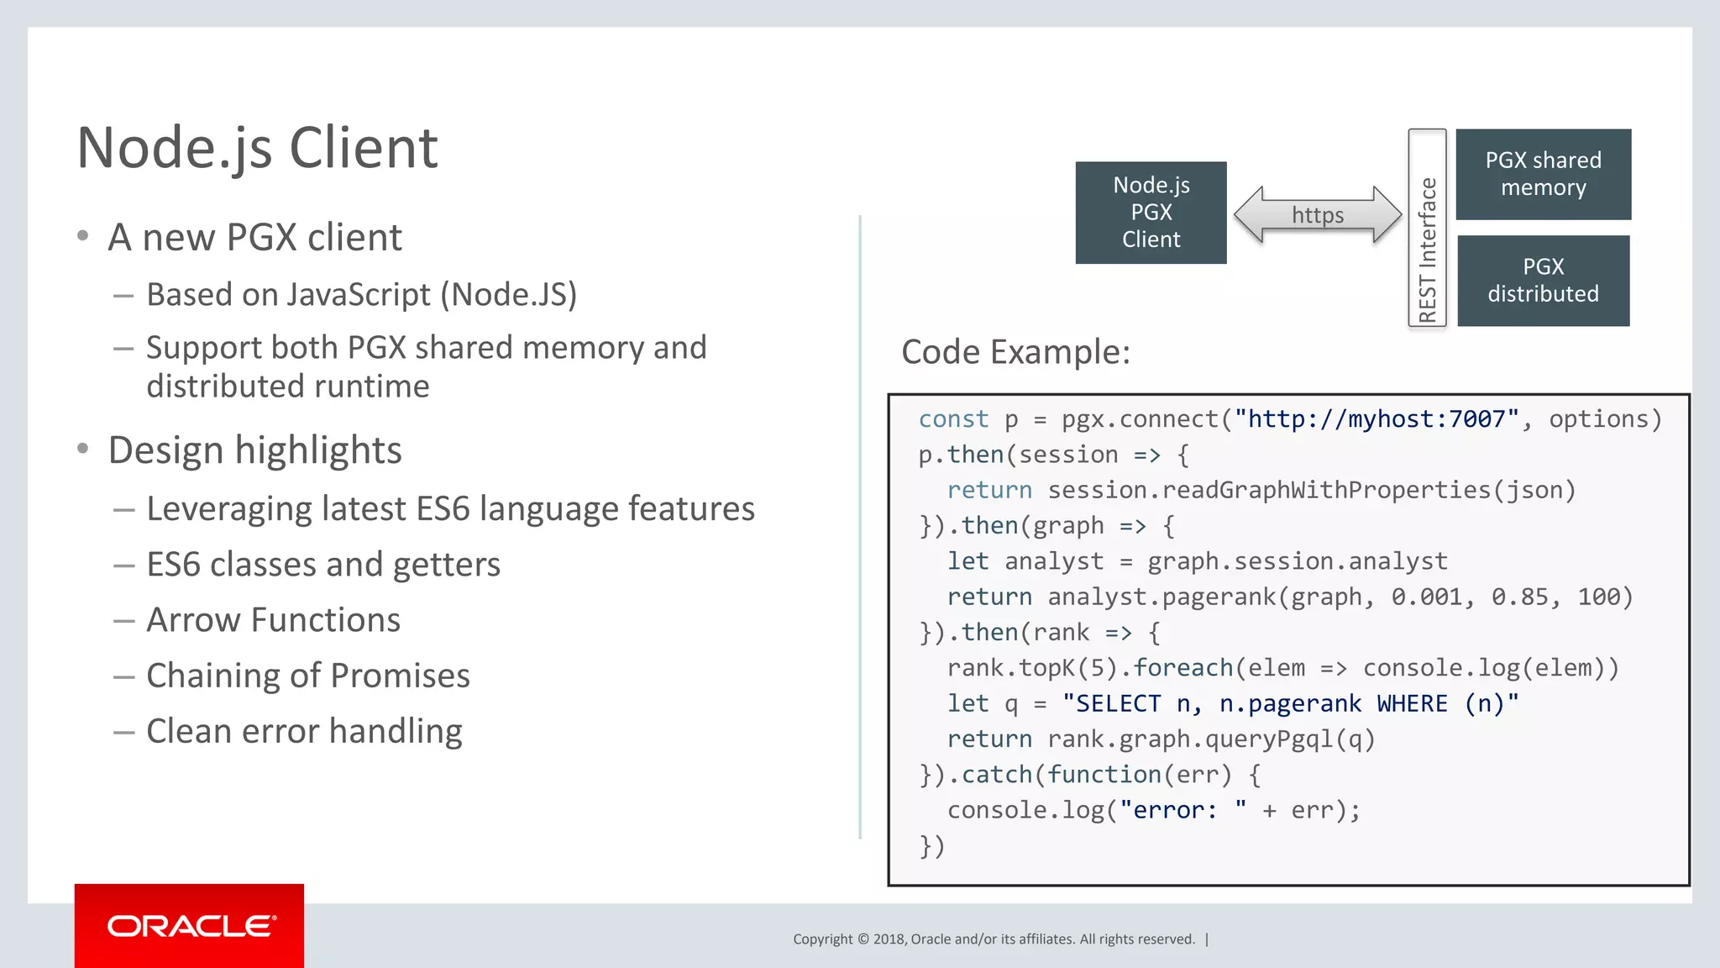Select the Node.js PGX Client box

[x=1151, y=213]
